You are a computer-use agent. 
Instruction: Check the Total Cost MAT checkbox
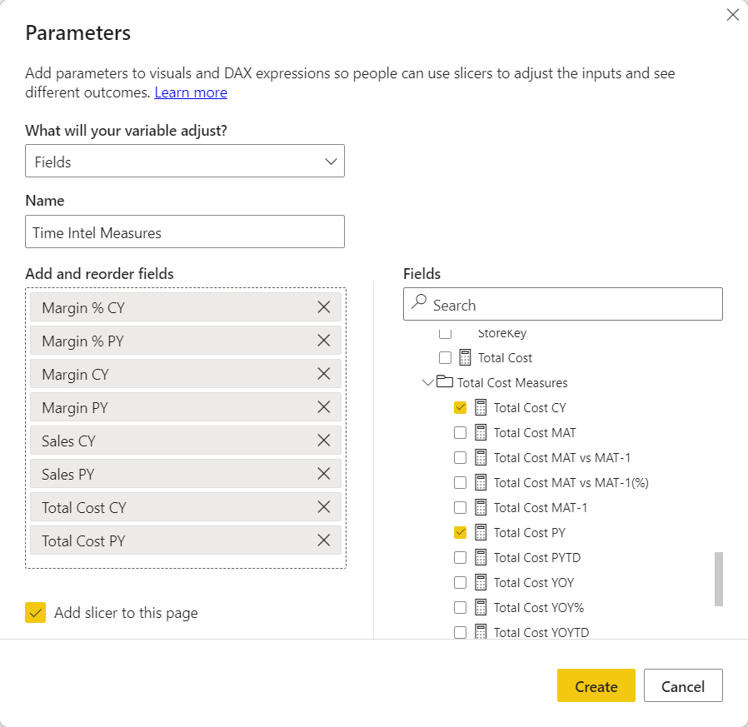(x=460, y=432)
